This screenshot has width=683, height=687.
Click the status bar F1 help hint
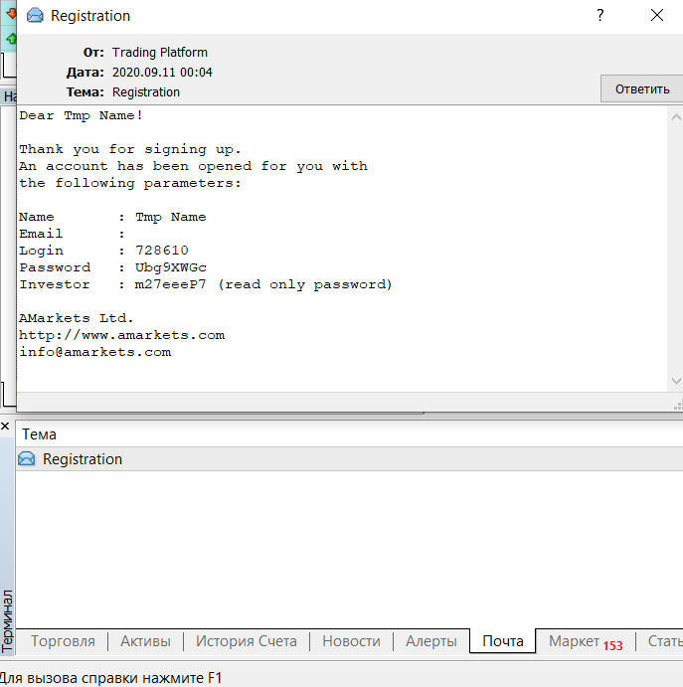(110, 678)
